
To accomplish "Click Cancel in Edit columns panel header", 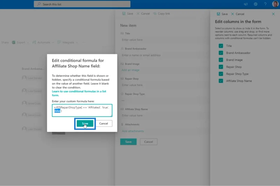I will tap(238, 14).
